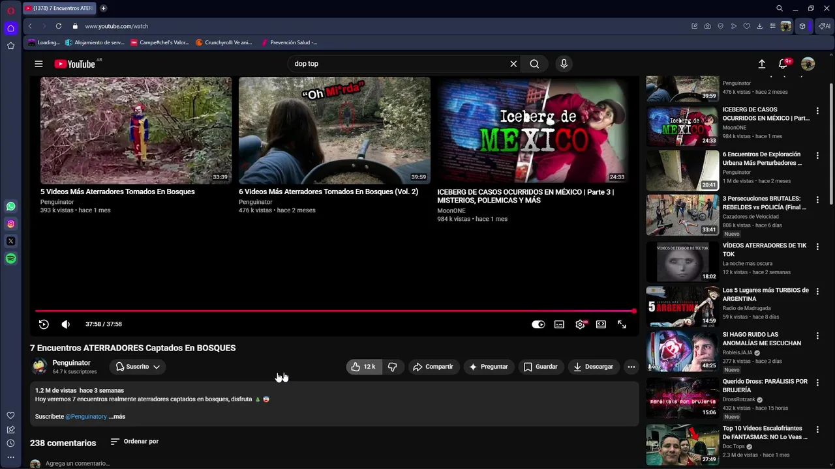Image resolution: width=835 pixels, height=469 pixels.
Task: Open sidebar video Los 5 Lugares más TURBIOS
Action: point(682,306)
